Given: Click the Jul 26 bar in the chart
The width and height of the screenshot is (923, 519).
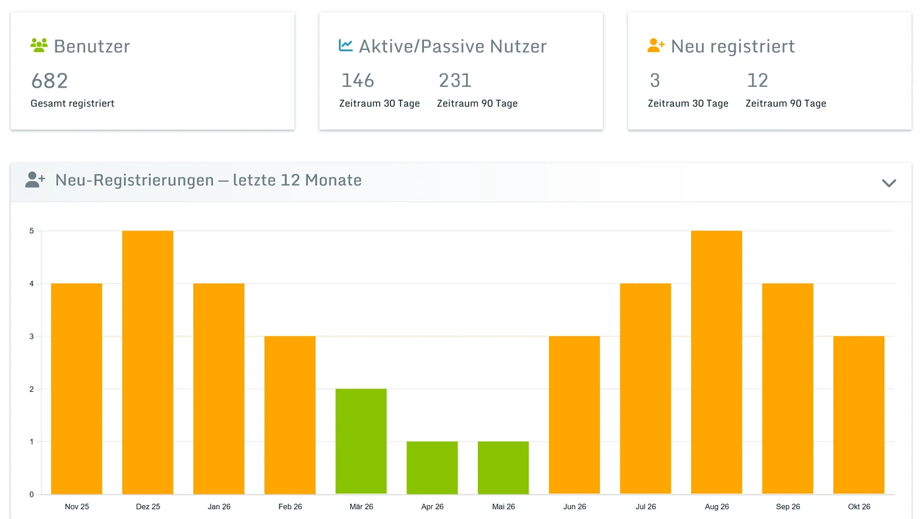Looking at the screenshot, I should [x=645, y=389].
